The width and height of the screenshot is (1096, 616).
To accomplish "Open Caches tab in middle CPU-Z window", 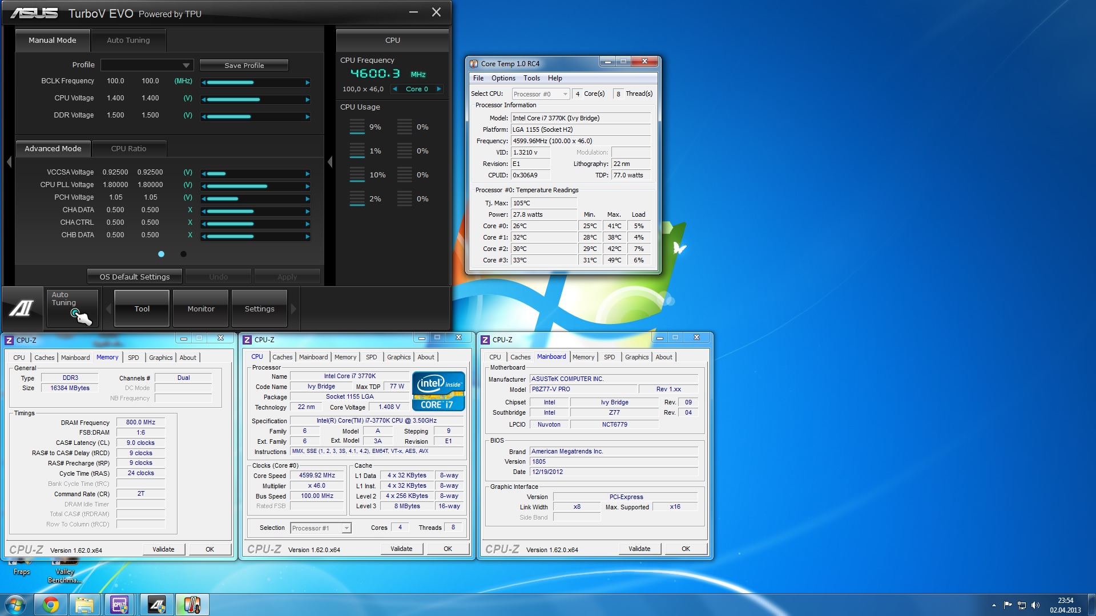I will (x=282, y=357).
